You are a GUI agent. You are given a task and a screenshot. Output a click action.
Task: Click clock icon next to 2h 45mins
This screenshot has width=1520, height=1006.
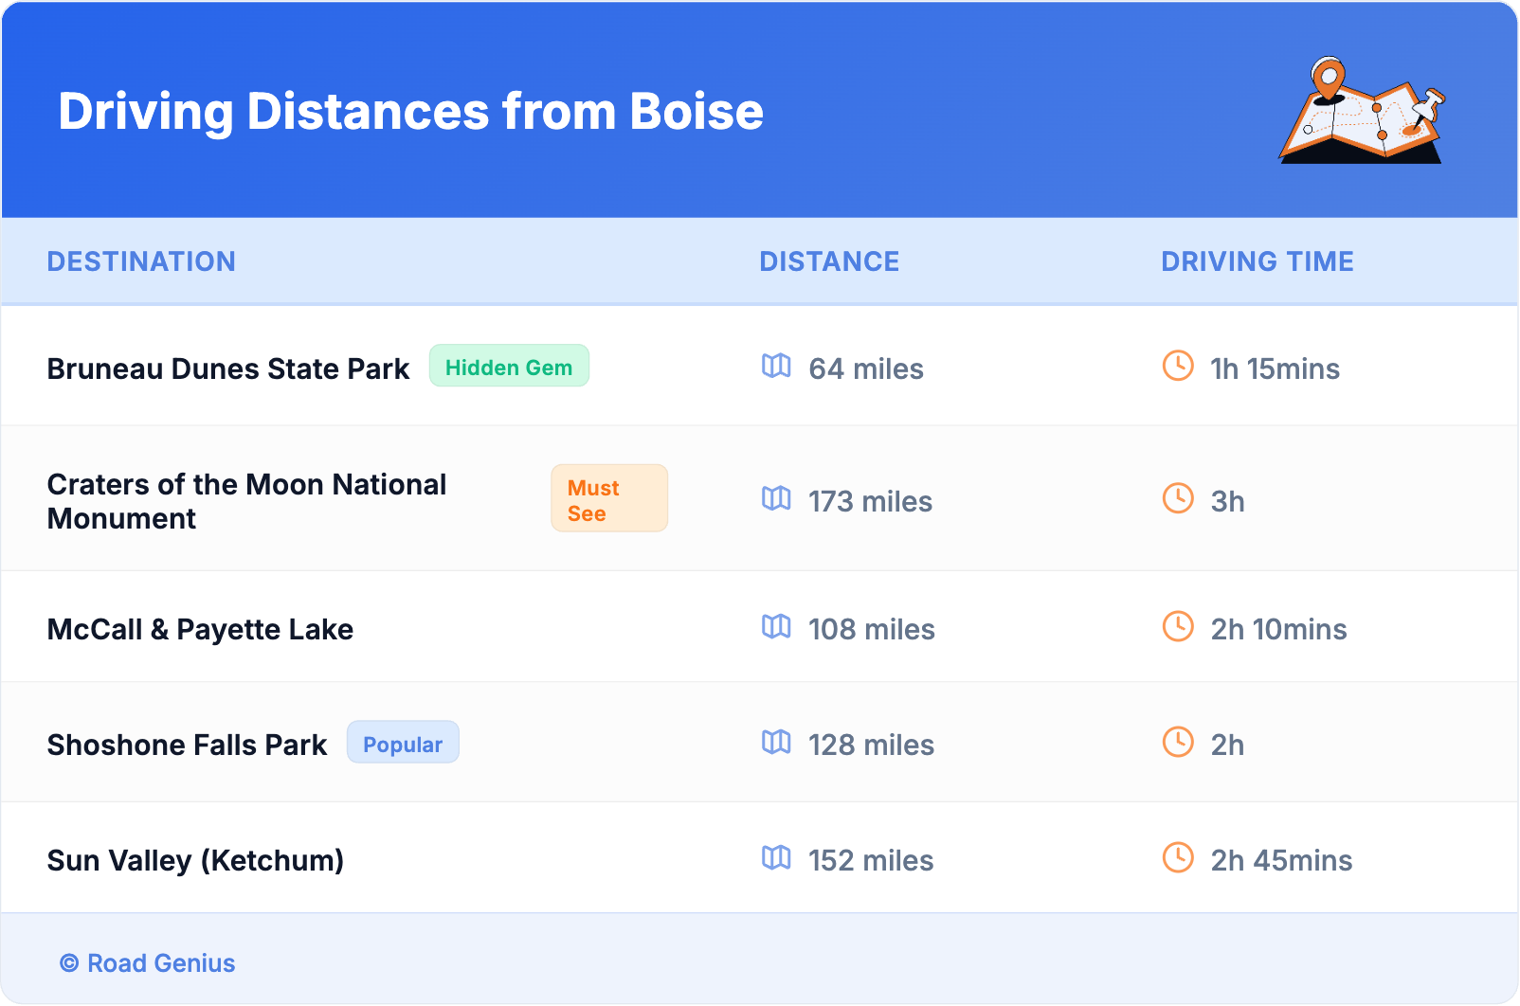(1178, 857)
